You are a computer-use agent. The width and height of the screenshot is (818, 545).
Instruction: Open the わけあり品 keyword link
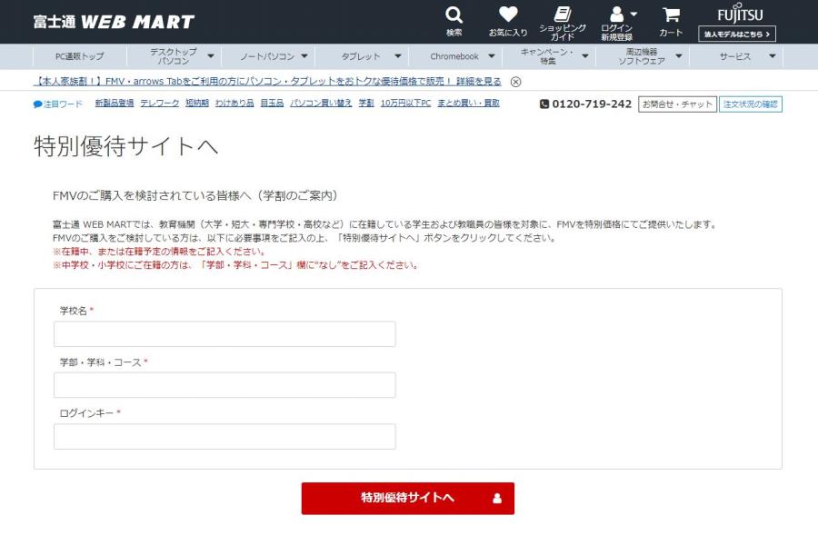point(234,104)
